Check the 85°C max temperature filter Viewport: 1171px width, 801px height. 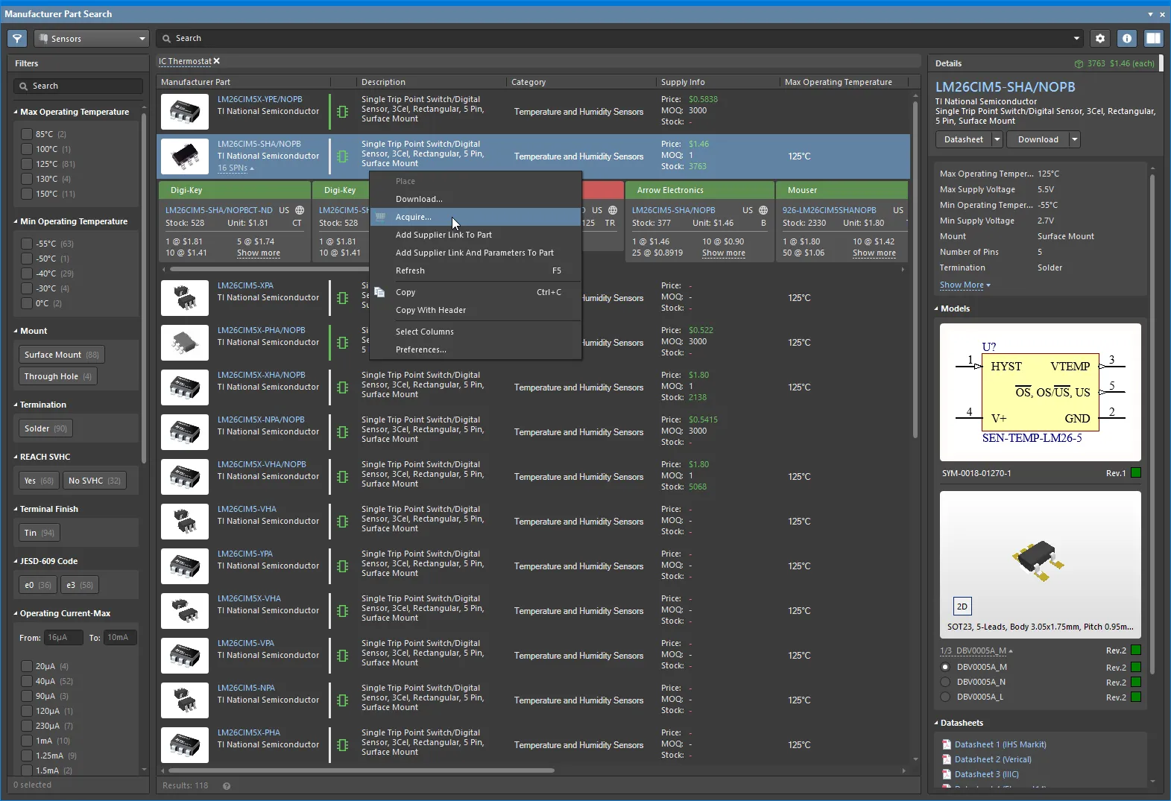(x=27, y=134)
